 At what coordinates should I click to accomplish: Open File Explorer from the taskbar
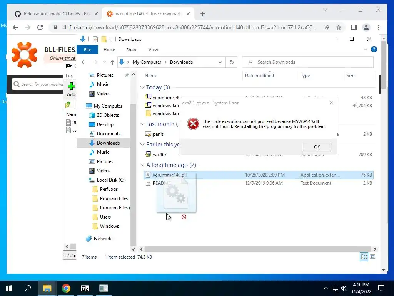47,288
